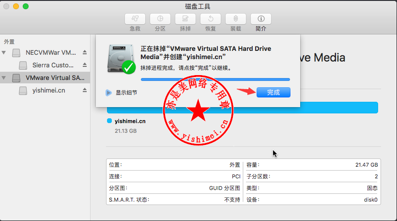Screen dimensions: 397x221
Task: Click the green zoom window button
Action: [x=26, y=6]
